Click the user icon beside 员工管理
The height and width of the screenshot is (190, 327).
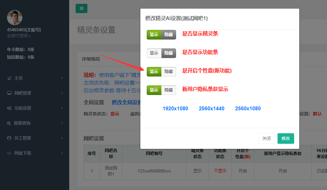coord(9,138)
